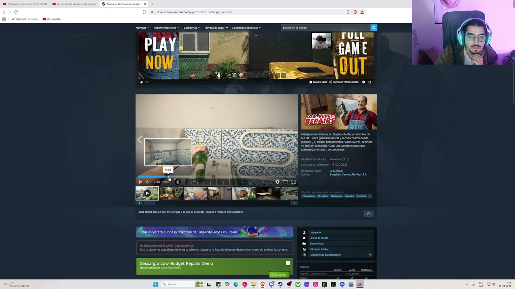
Task: Open the 'Steam Cloud' feature link
Action: 316,244
